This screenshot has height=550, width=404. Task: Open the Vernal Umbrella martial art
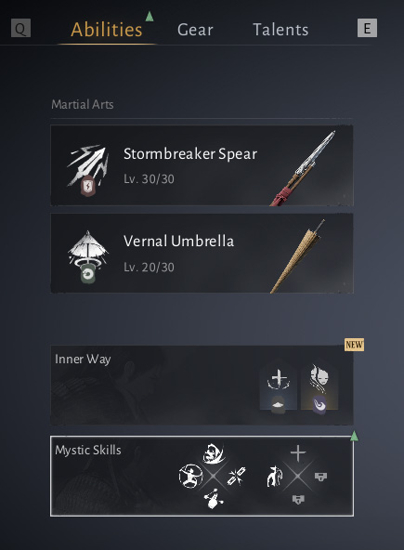(202, 253)
